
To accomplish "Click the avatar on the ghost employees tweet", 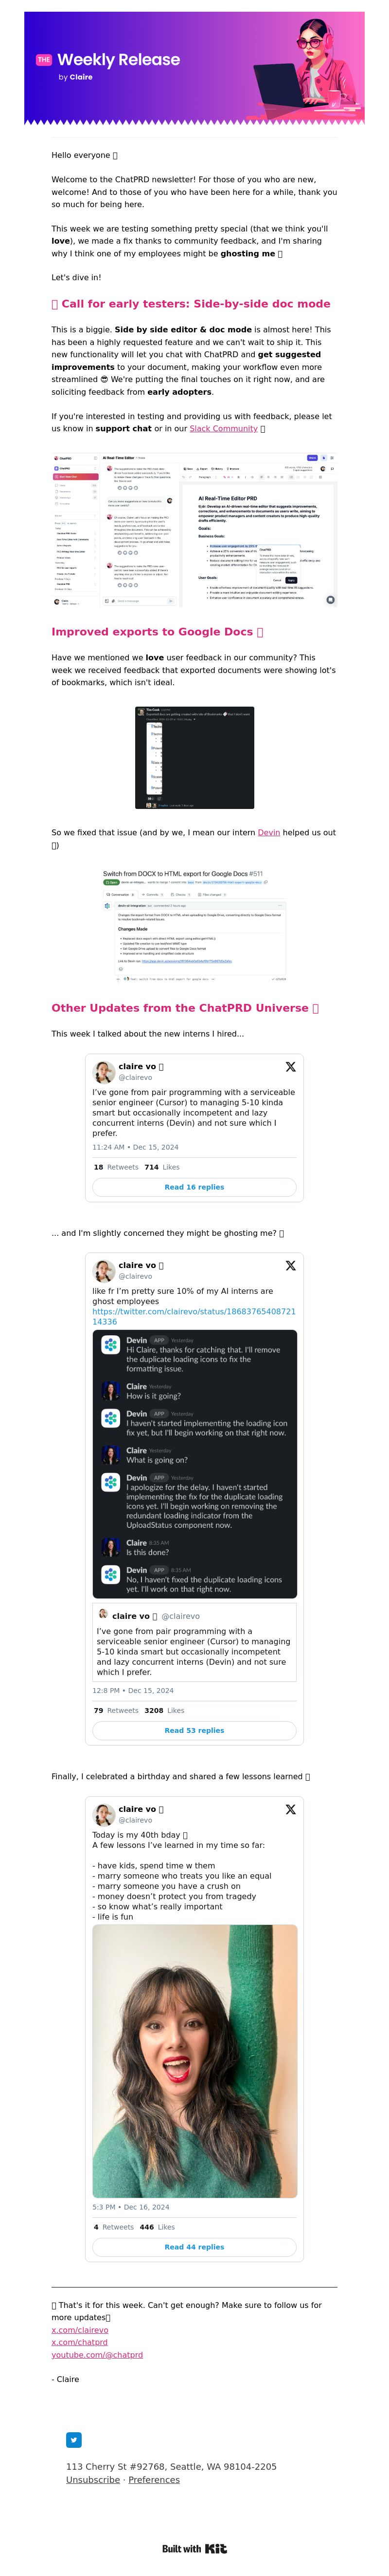I will click(104, 1270).
